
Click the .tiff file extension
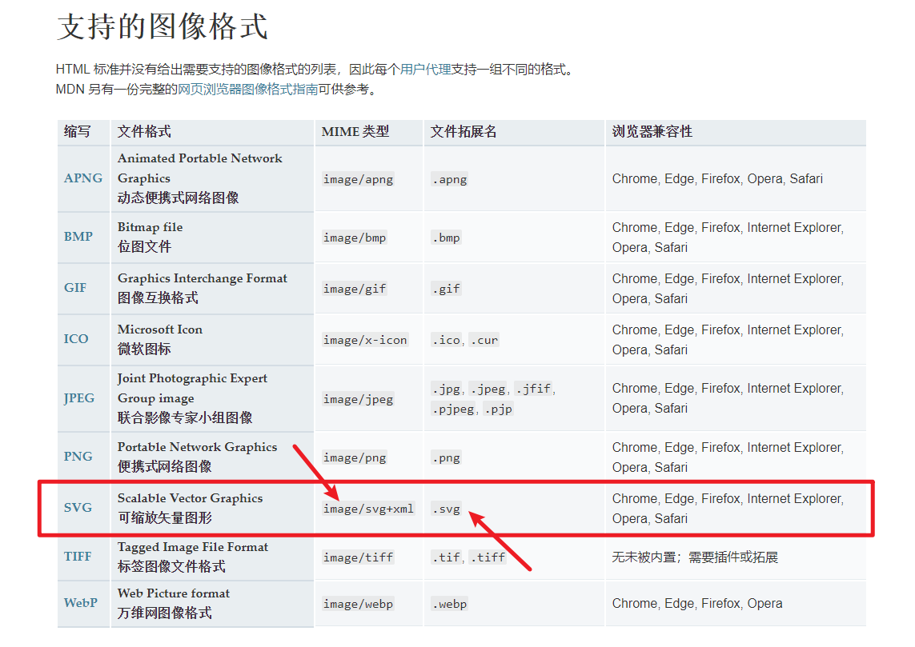point(488,557)
